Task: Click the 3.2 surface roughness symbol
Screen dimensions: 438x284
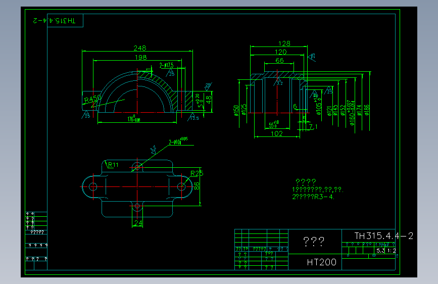Action: tap(279, 82)
